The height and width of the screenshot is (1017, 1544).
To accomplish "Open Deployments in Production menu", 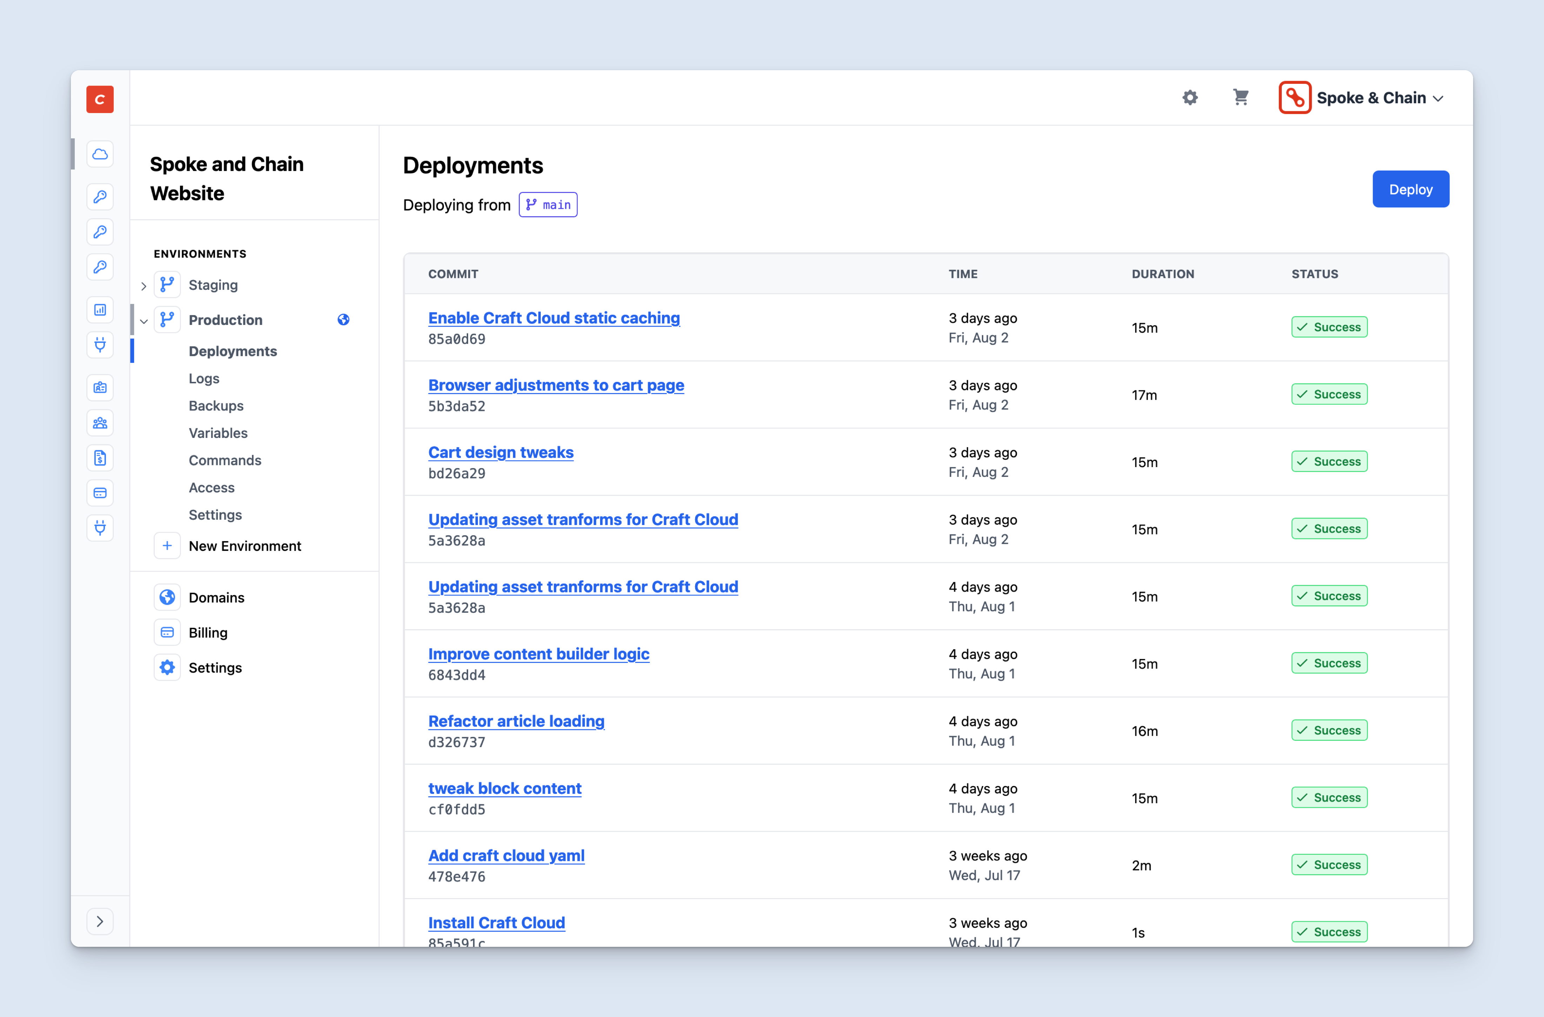I will click(232, 351).
